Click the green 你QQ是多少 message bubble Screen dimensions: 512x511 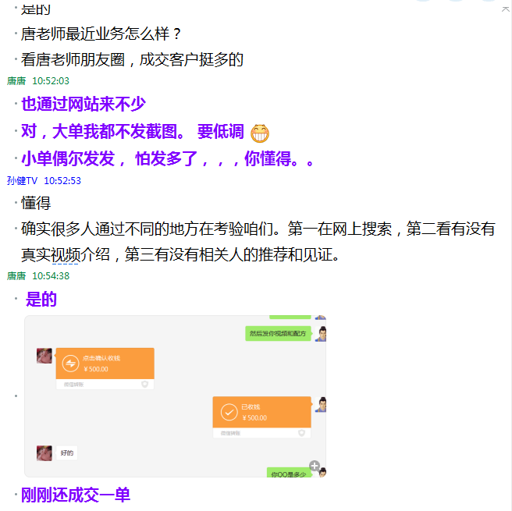click(289, 473)
